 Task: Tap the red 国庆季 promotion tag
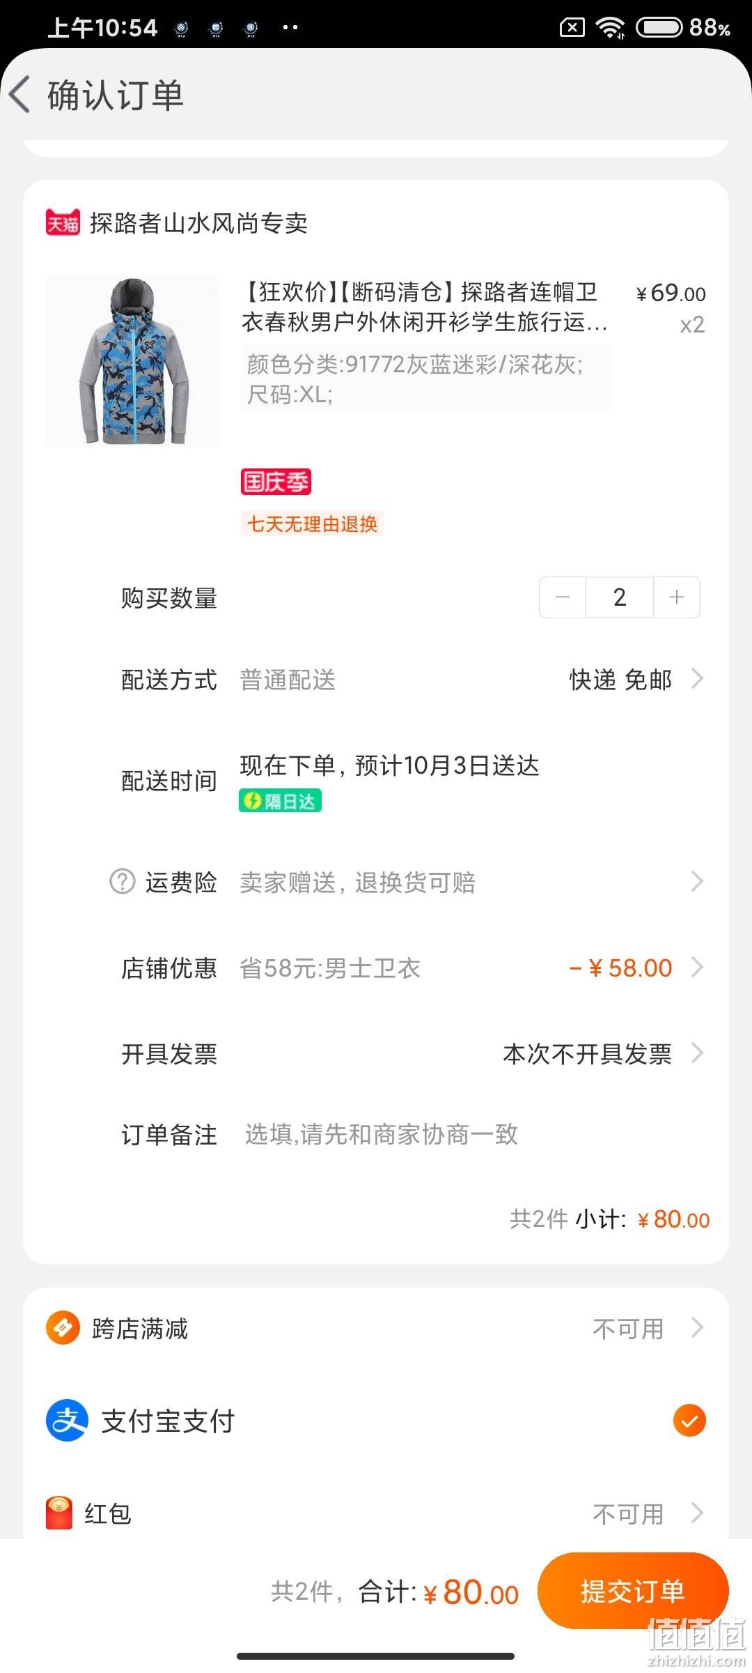276,482
